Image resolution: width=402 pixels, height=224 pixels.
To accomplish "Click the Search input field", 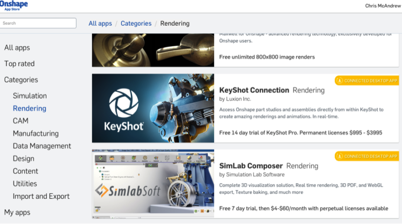I will pos(38,23).
